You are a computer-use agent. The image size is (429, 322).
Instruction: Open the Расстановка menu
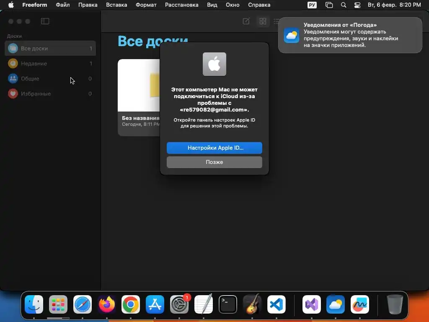point(182,5)
